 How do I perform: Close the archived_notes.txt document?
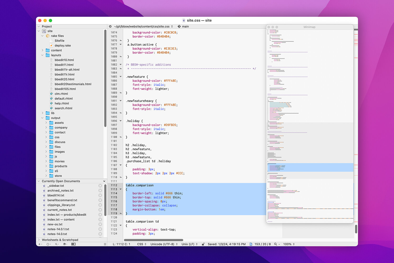click(x=100, y=190)
